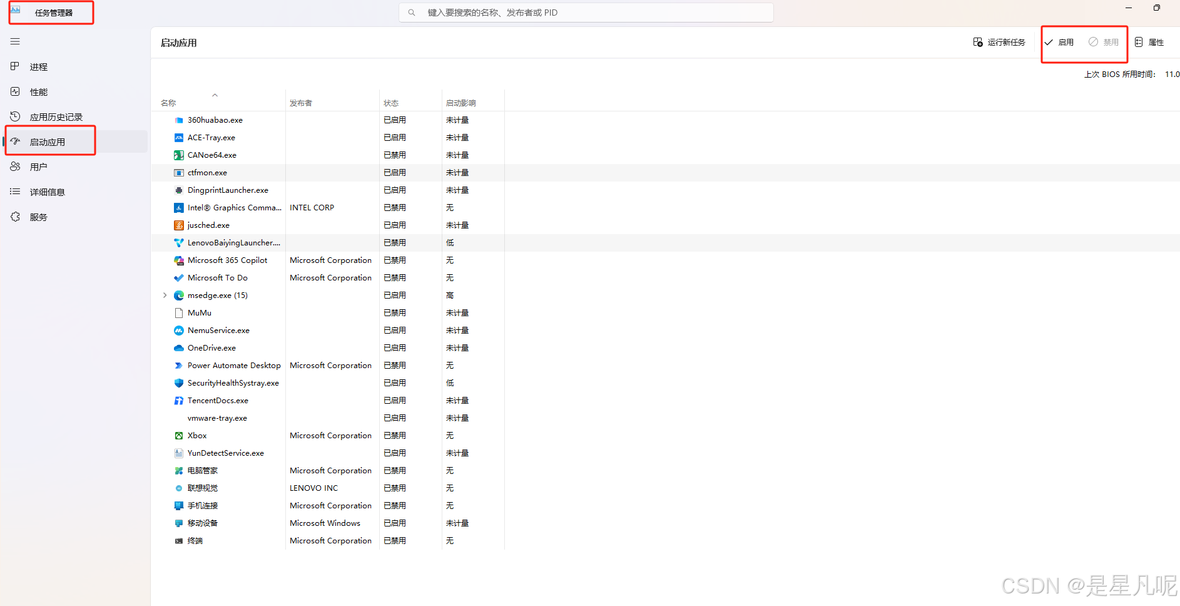
Task: Select the vmware-tray.exe row name
Action: 217,418
